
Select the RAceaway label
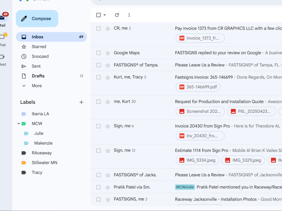tap(42, 153)
